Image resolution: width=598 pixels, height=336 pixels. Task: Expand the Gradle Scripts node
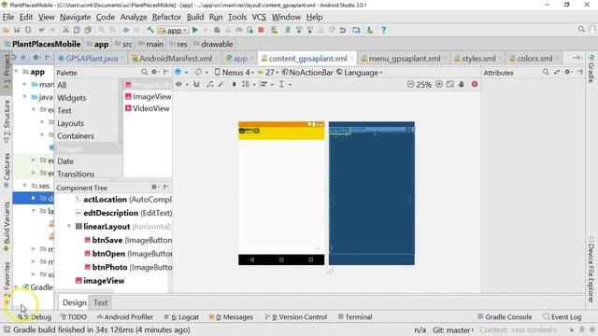[16, 287]
